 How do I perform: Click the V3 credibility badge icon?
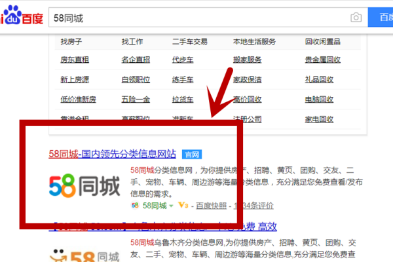pos(183,206)
